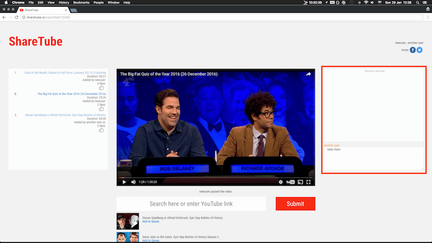Play the paused video
Screen dimensions: 432x243
[x=124, y=182]
